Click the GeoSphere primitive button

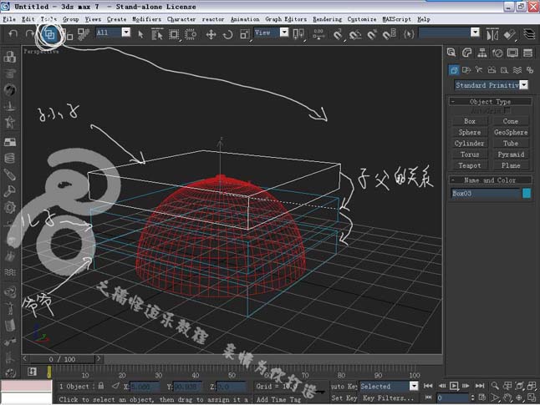(511, 132)
